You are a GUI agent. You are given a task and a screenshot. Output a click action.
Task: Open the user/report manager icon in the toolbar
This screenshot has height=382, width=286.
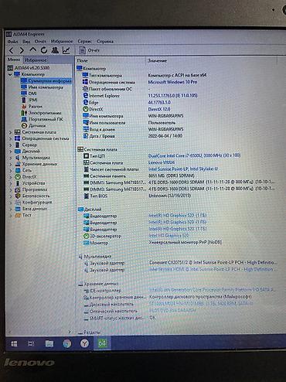point(55,50)
